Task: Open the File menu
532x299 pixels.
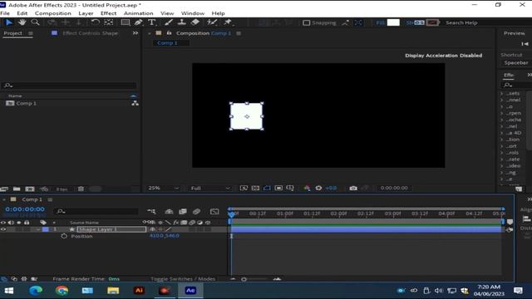Action: coord(5,13)
